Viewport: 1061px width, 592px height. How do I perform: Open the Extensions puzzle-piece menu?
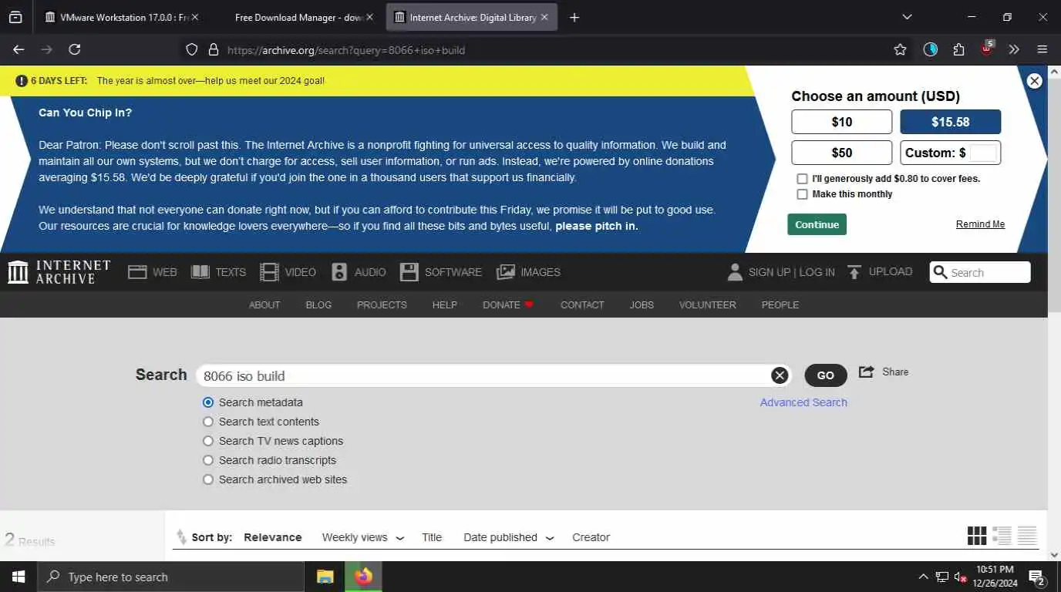[x=958, y=49]
